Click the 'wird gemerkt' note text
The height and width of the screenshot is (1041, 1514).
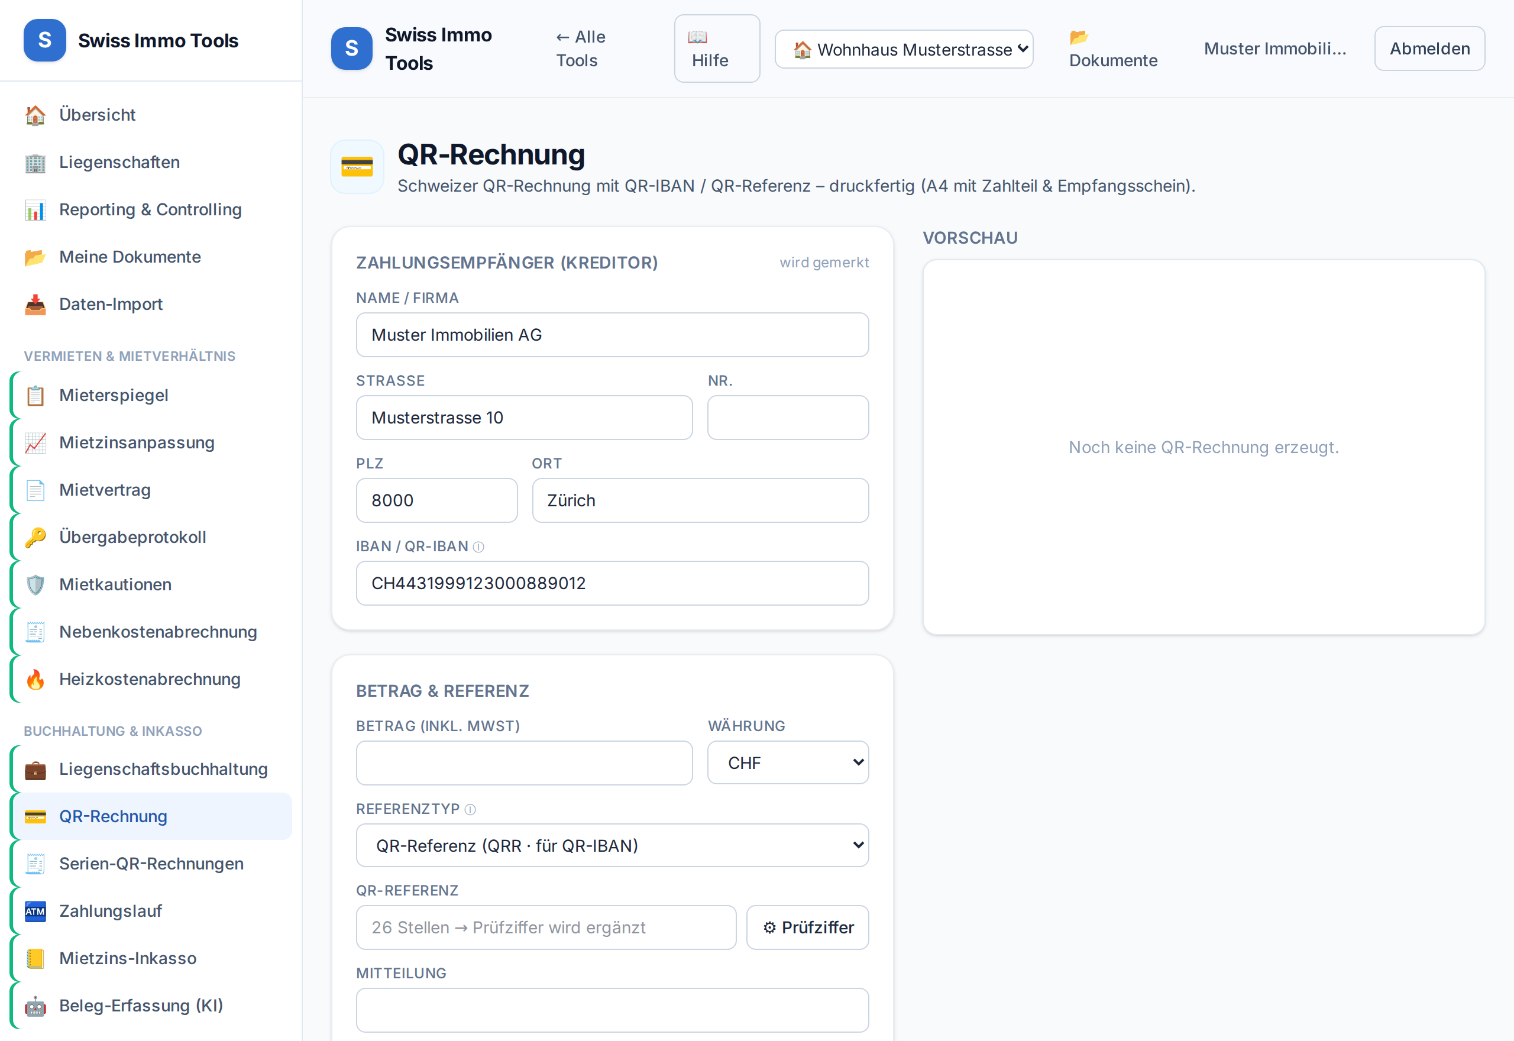(824, 262)
